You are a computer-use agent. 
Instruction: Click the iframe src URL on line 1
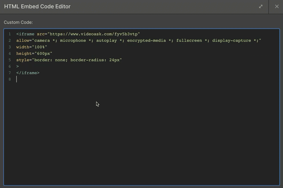click(x=94, y=34)
